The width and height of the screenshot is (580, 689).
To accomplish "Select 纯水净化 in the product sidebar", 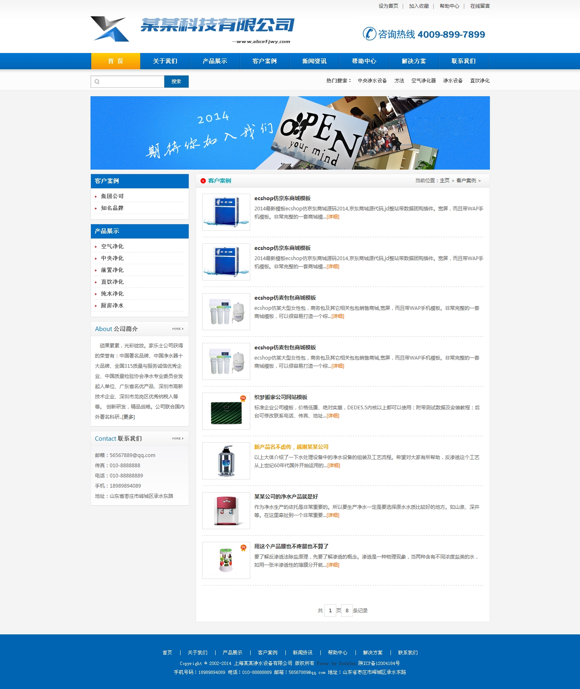I will (x=112, y=294).
